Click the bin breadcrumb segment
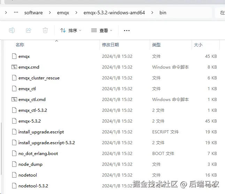This screenshot has height=194, width=225. pos(163,13)
